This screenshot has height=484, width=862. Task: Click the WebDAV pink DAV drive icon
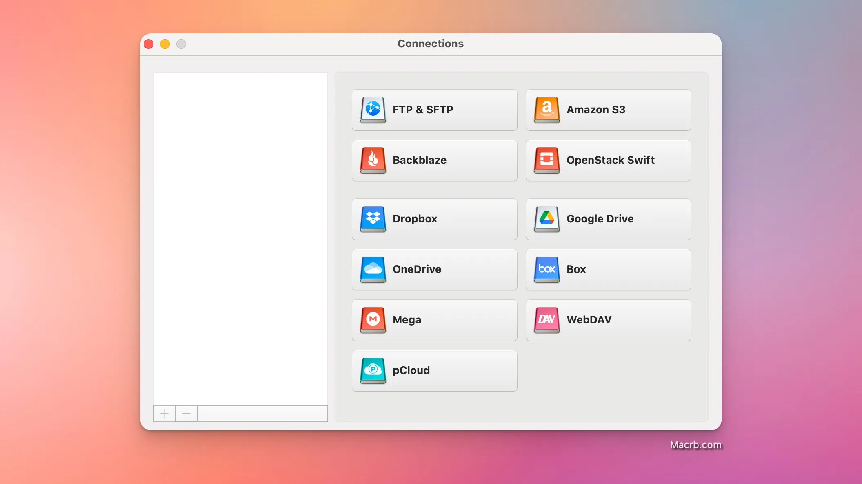click(547, 320)
